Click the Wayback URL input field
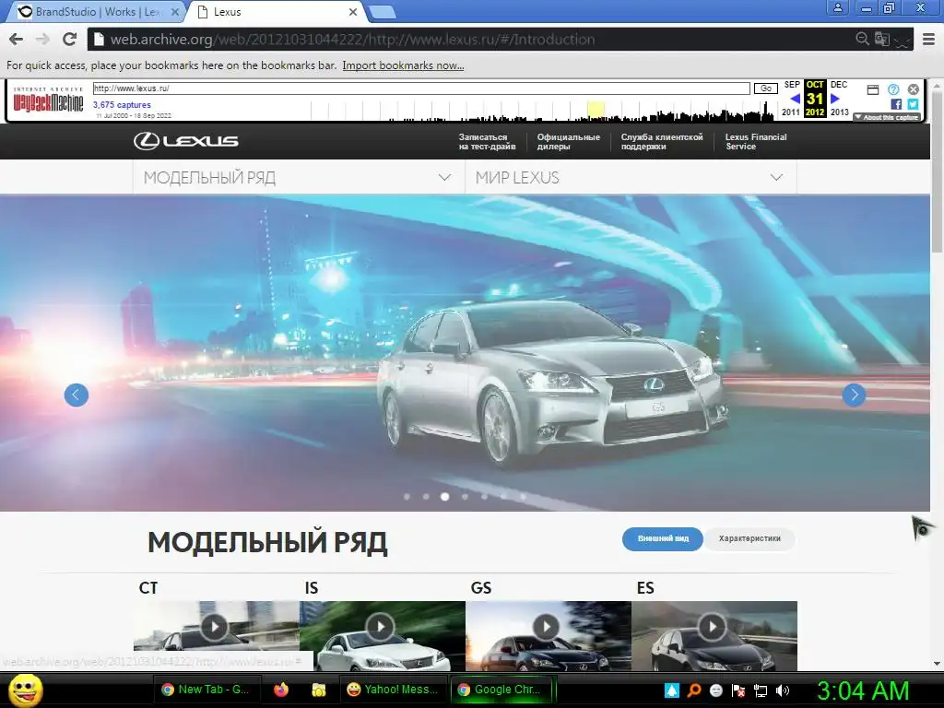Screen dimensions: 944x708 pos(420,88)
